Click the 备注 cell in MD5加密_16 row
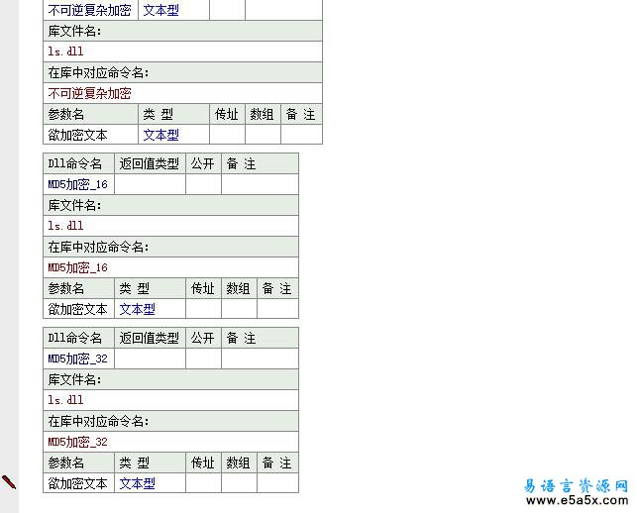The image size is (637, 513). (259, 185)
